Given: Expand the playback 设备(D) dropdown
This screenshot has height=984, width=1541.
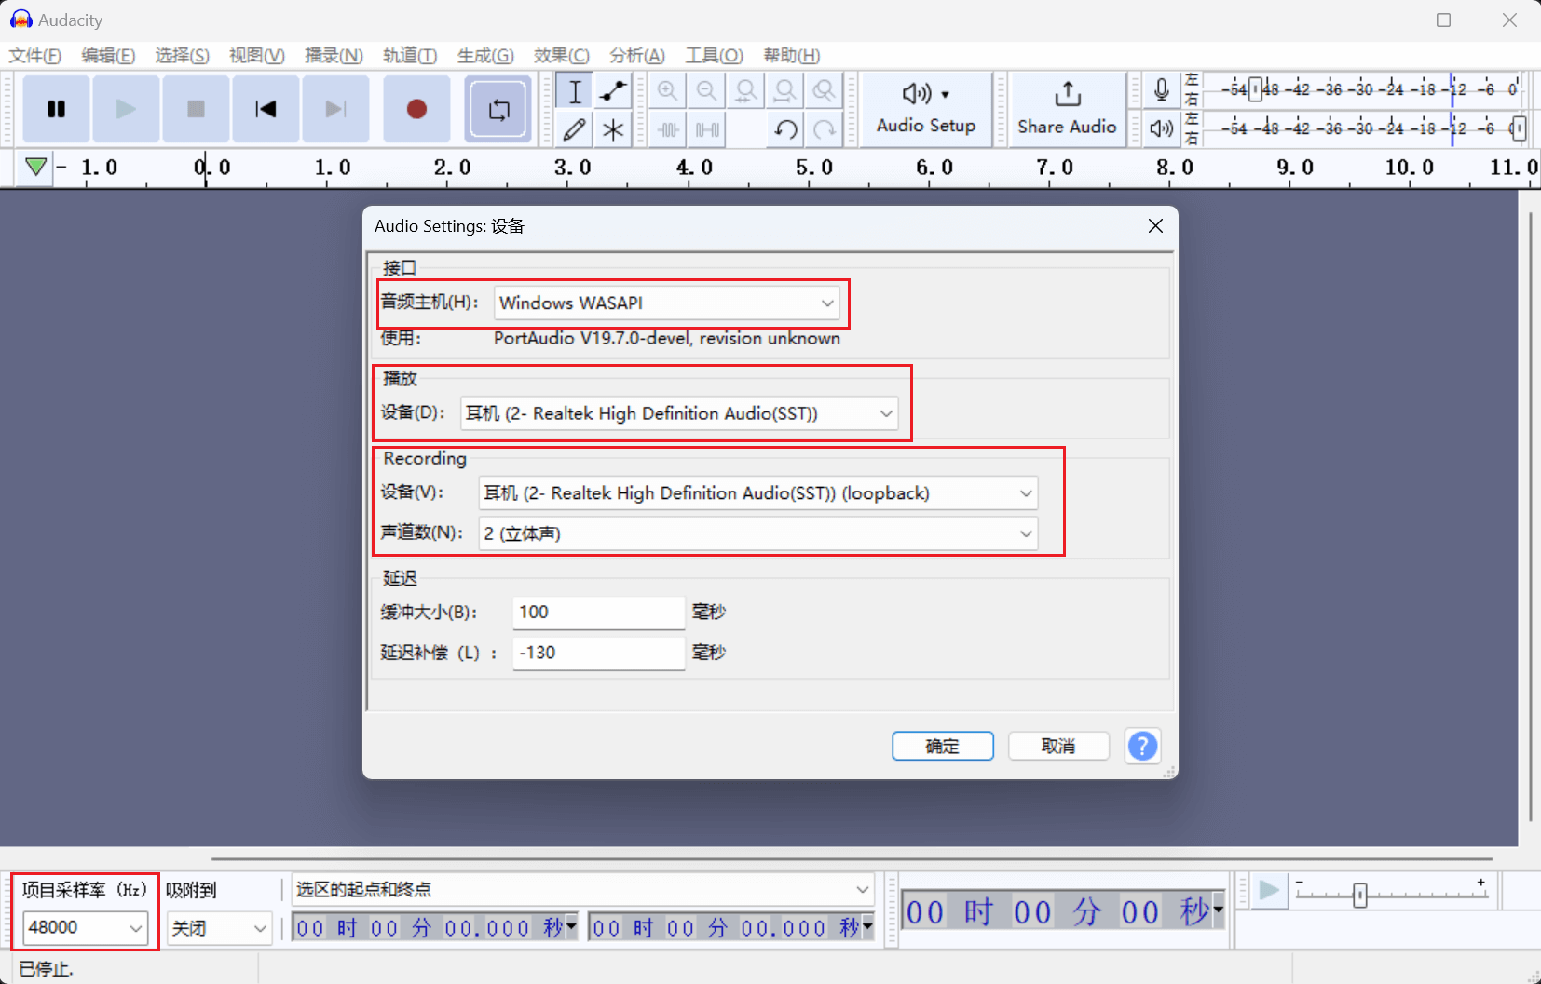Looking at the screenshot, I should coord(679,413).
